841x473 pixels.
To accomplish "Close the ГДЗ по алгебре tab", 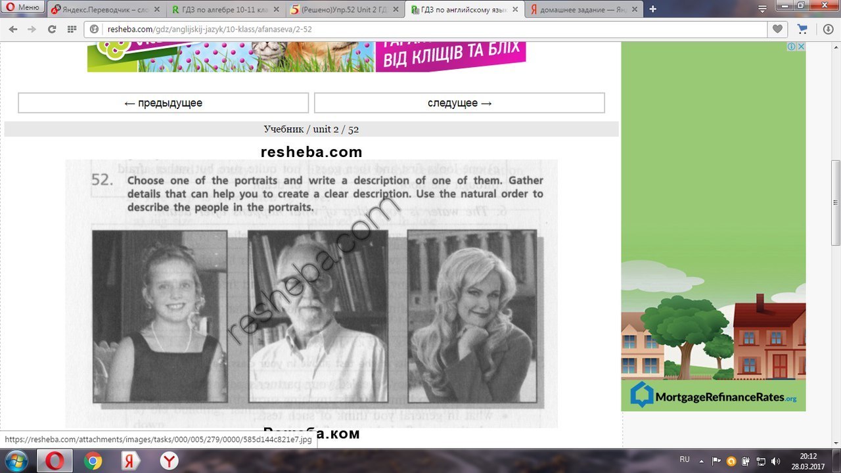I will pyautogui.click(x=276, y=9).
